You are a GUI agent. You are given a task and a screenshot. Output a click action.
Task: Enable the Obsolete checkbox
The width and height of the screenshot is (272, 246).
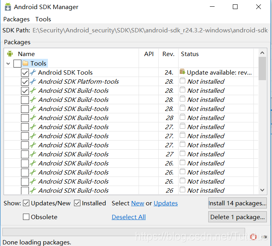(x=26, y=217)
